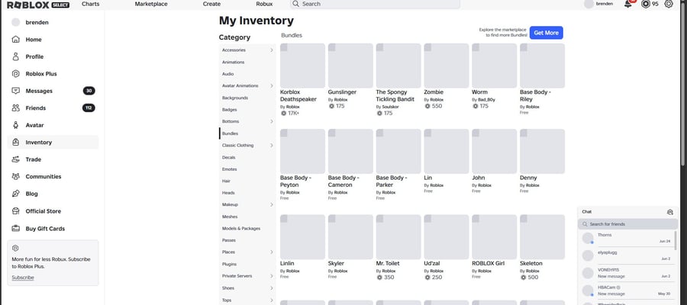Click the Get More button
Image resolution: width=687 pixels, height=305 pixels.
point(546,33)
